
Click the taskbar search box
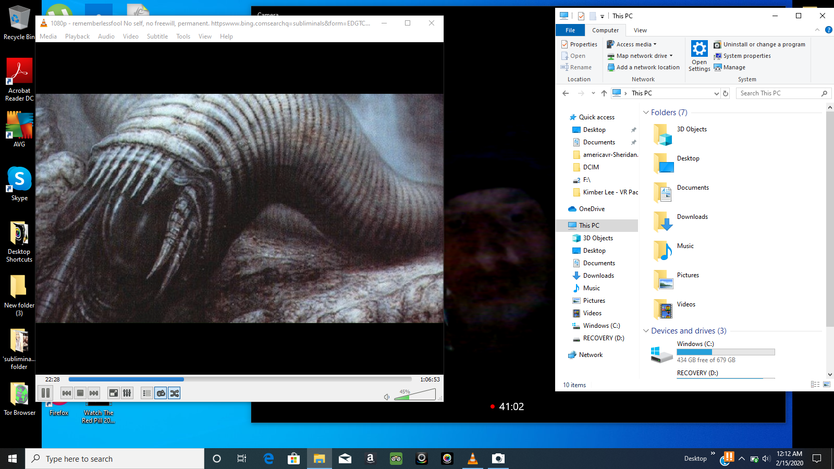(x=115, y=459)
